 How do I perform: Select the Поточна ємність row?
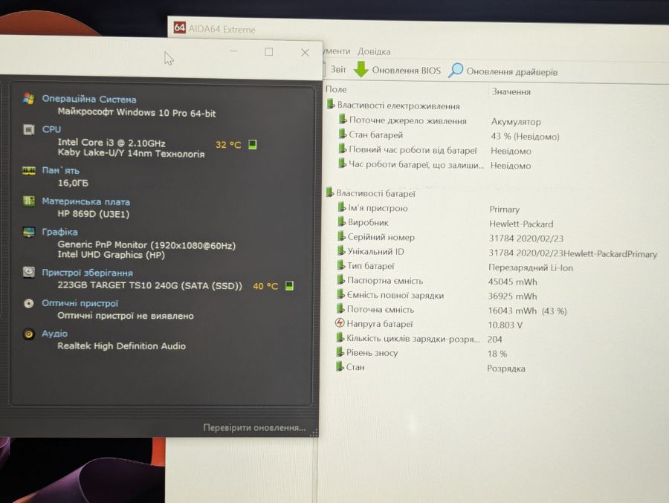pyautogui.click(x=451, y=310)
